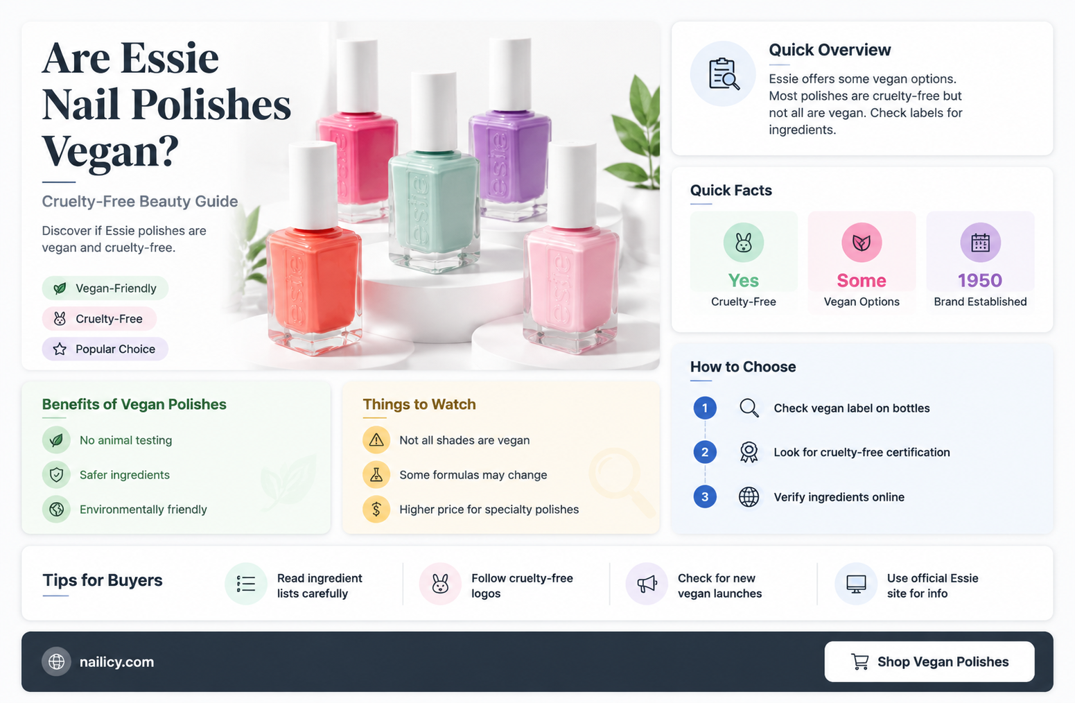Click the shield icon next to Safer ingredients

[56, 475]
